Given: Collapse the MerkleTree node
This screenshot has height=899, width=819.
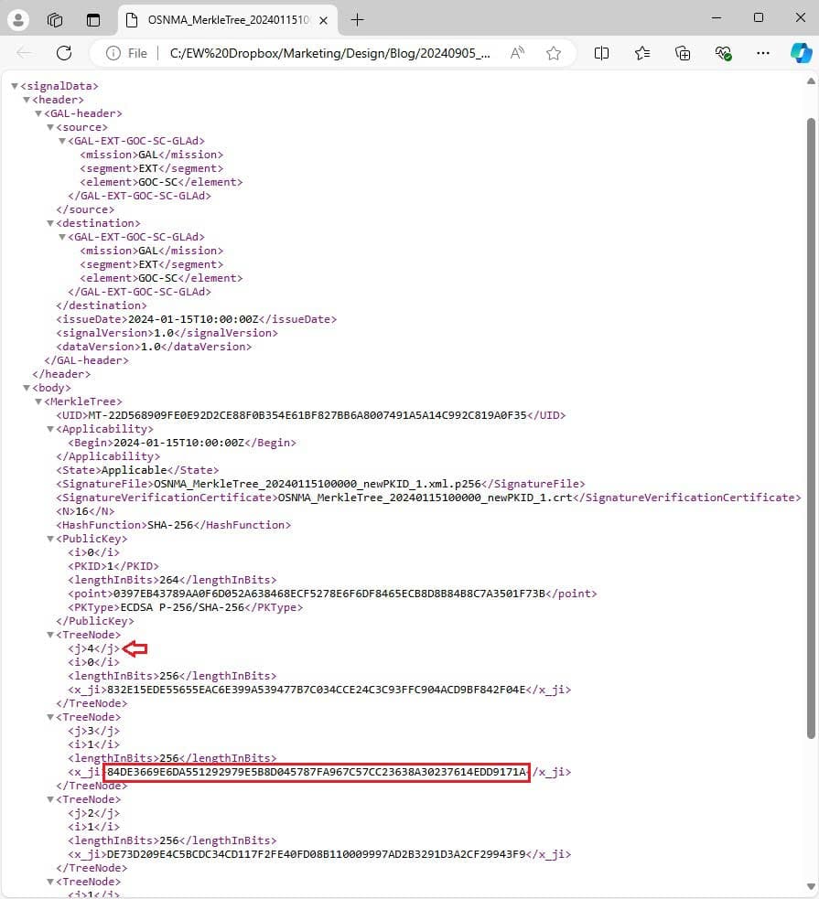Looking at the screenshot, I should tap(38, 401).
